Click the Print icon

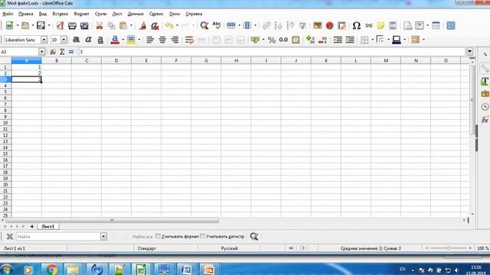(72, 25)
